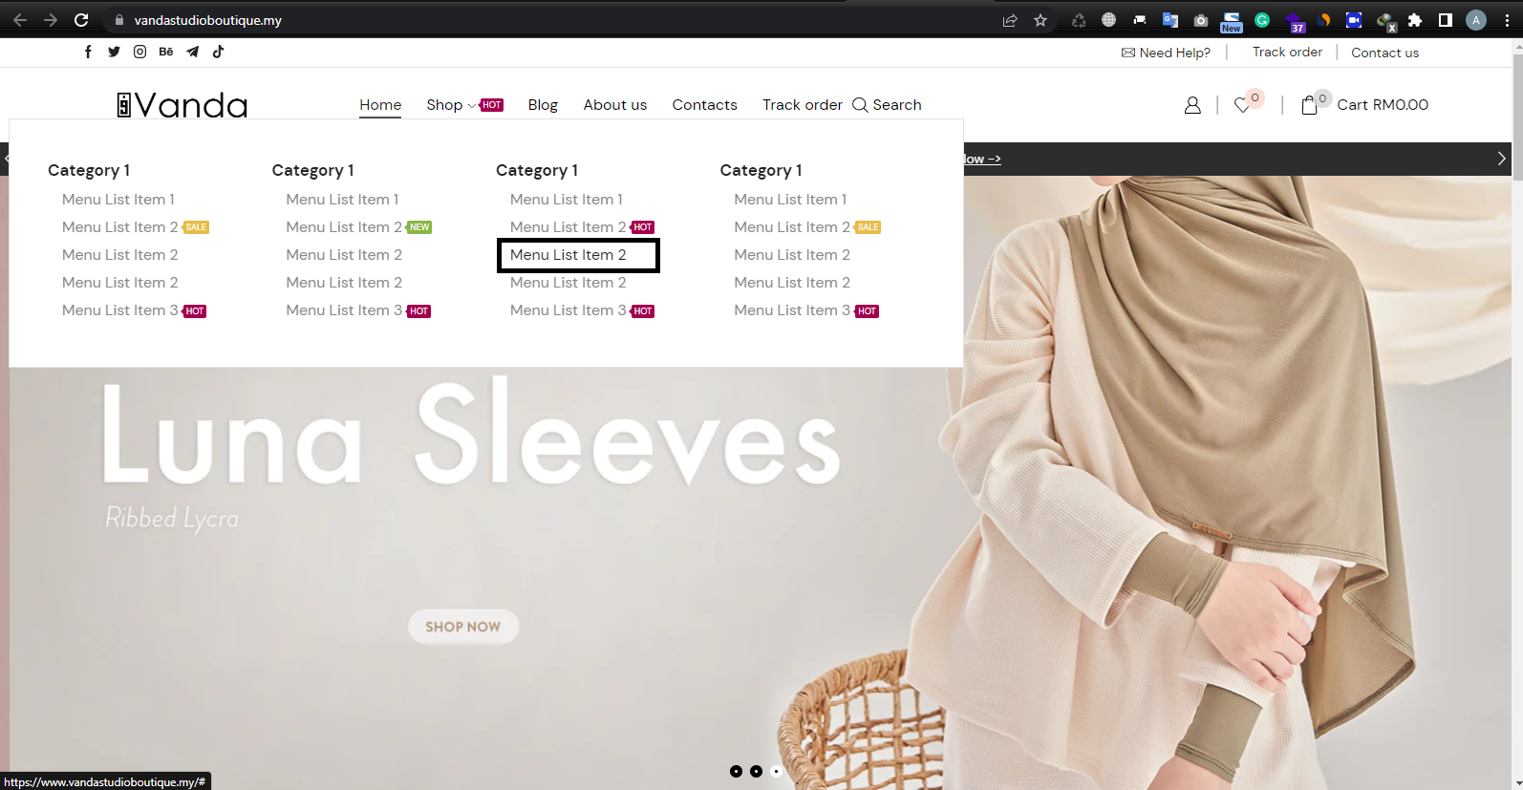1523x790 pixels.
Task: Open the Chrome three-dot menu
Action: tap(1507, 20)
